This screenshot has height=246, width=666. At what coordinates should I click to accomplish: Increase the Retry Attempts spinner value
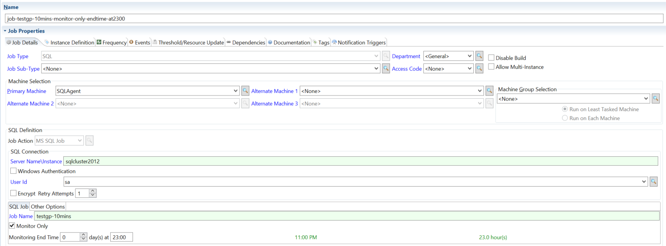tap(92, 191)
